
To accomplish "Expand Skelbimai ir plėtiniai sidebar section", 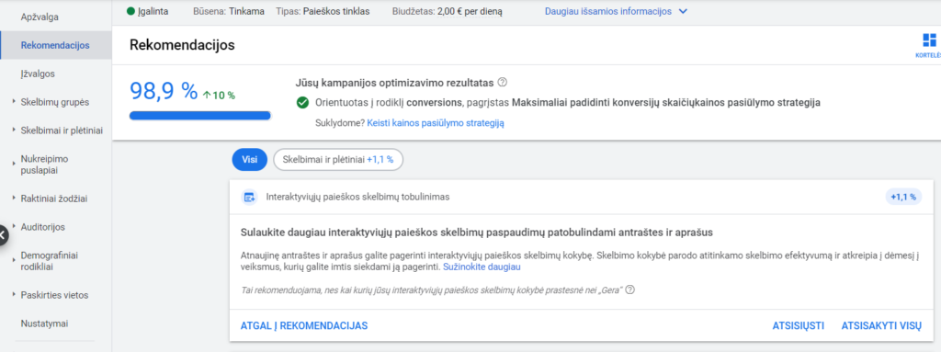I will (x=14, y=131).
